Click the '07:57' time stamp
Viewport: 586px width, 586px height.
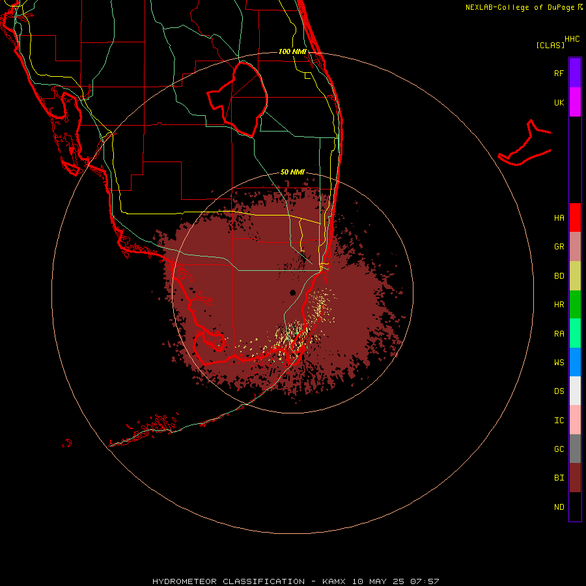tap(424, 581)
